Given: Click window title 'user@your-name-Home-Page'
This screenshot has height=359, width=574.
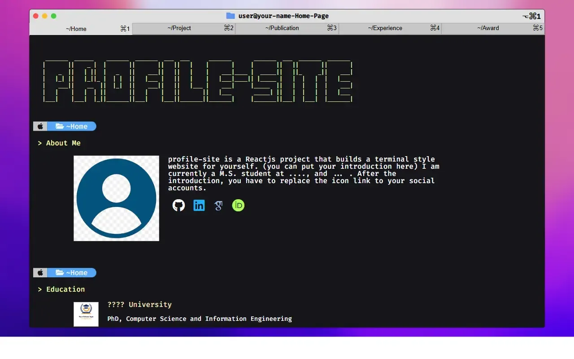Looking at the screenshot, I should tap(283, 16).
